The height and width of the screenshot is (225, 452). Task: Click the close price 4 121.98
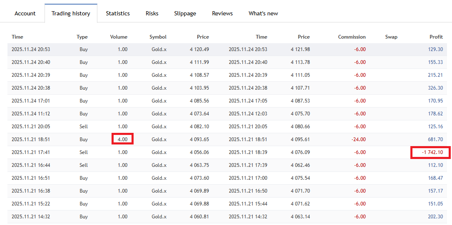pos(301,49)
